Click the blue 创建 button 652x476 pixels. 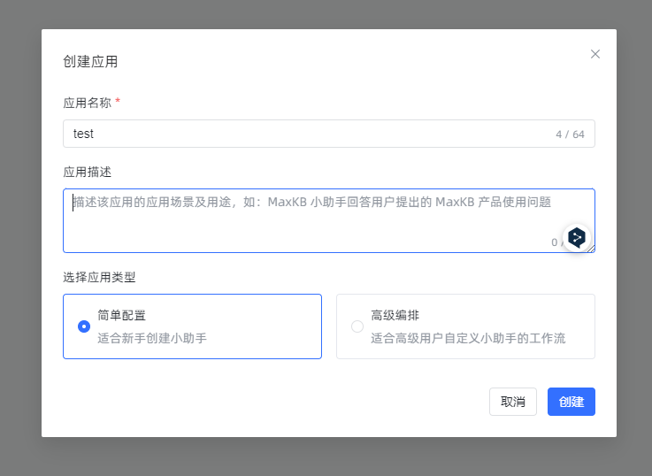[571, 402]
